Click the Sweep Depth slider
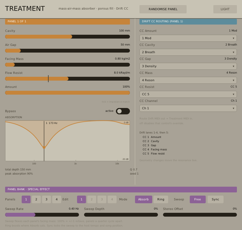242x230 pixels. tap(121, 215)
